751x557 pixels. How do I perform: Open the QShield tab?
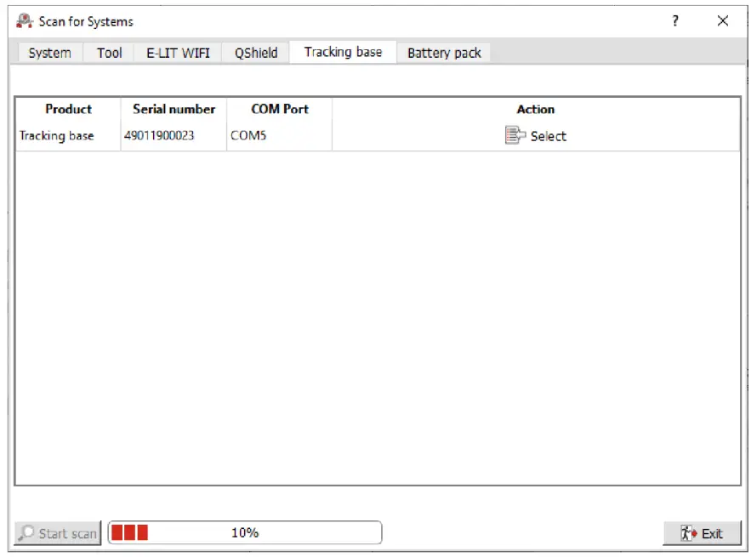pyautogui.click(x=255, y=53)
